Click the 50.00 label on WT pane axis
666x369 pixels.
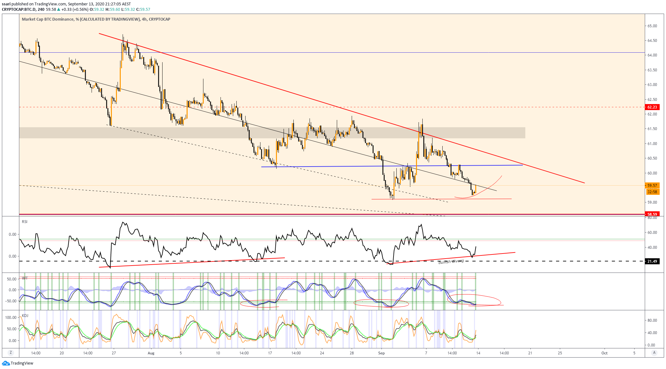(12, 279)
